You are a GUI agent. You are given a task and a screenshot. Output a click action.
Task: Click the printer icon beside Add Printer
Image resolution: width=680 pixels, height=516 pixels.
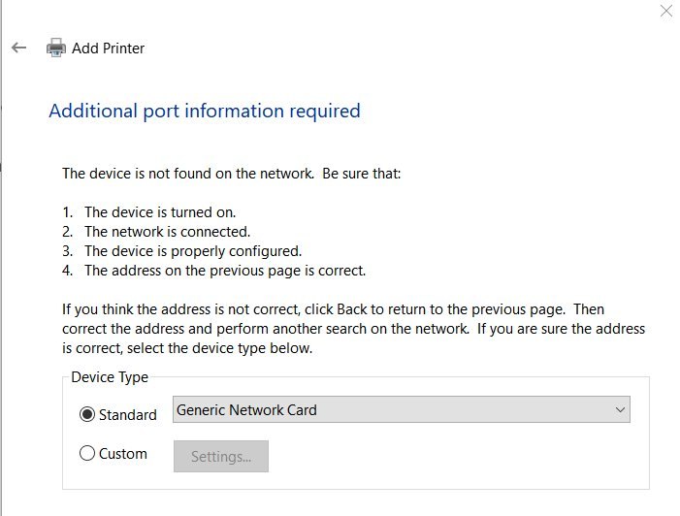[x=56, y=48]
